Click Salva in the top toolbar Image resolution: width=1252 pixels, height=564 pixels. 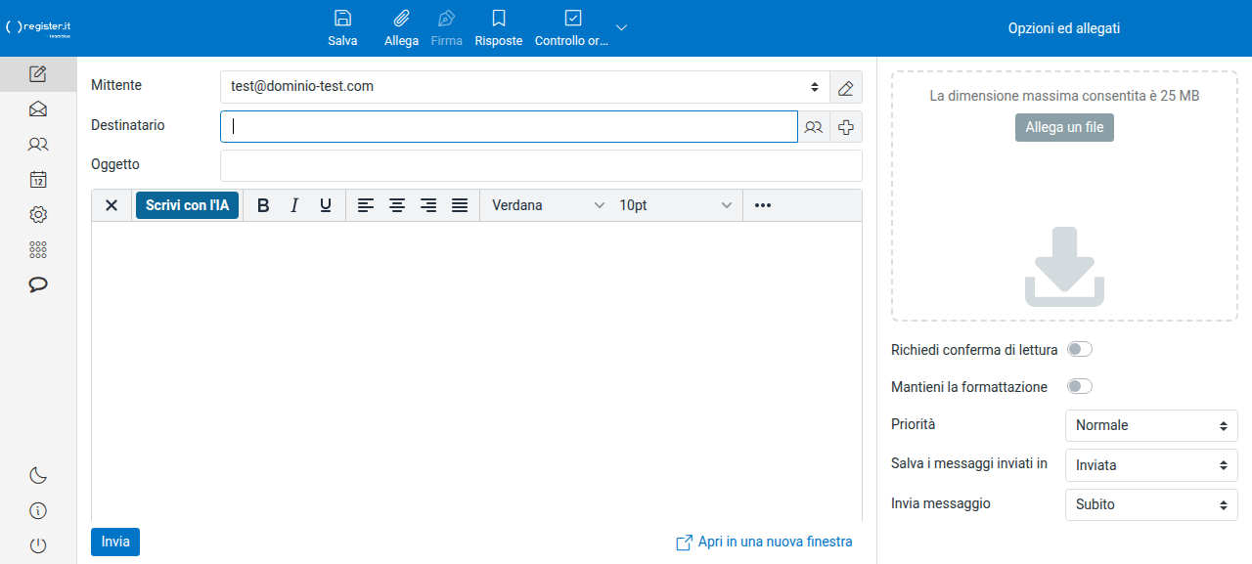pyautogui.click(x=342, y=28)
